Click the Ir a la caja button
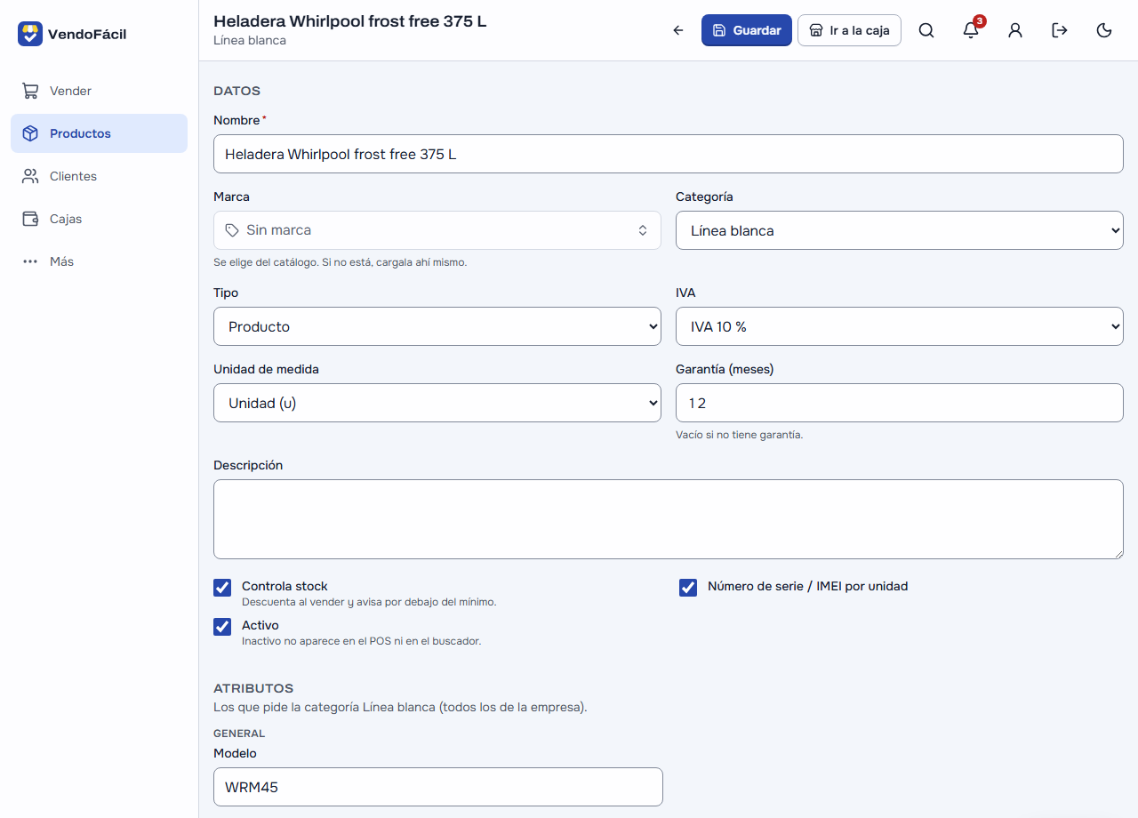This screenshot has width=1138, height=818. [849, 30]
